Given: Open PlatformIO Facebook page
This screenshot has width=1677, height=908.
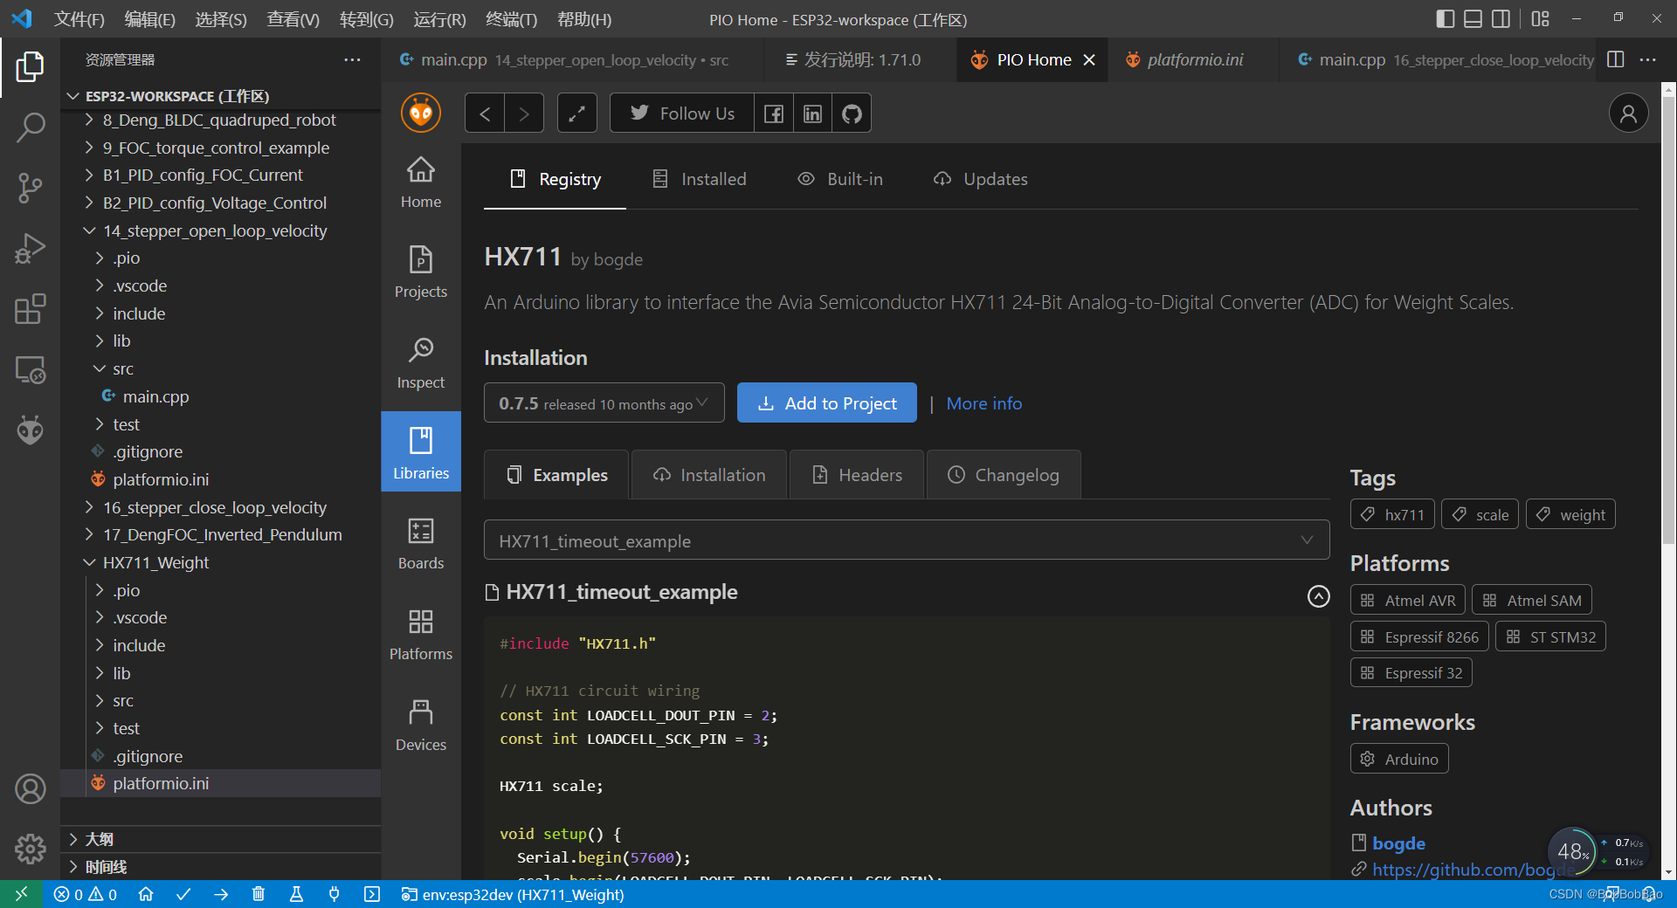Looking at the screenshot, I should pyautogui.click(x=773, y=113).
